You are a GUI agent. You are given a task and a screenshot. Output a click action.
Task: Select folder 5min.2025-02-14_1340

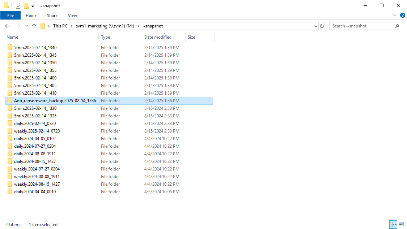point(35,47)
